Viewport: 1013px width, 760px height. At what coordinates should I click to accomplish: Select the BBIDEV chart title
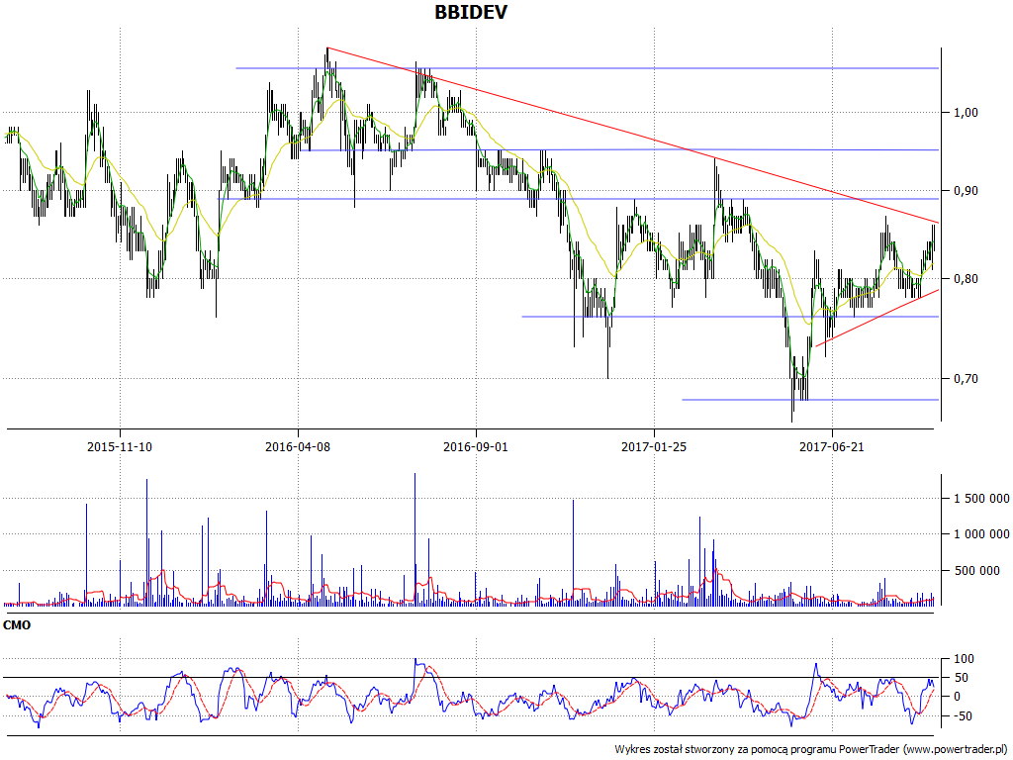[x=471, y=12]
